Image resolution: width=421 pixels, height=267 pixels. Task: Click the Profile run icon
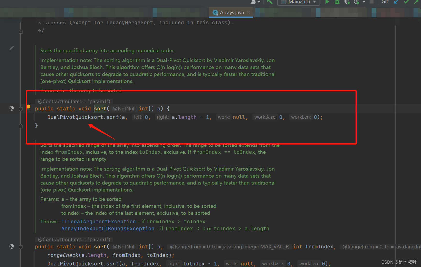tap(356, 2)
